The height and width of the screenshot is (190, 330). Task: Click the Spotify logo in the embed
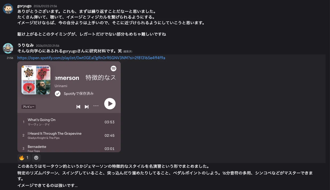tap(114, 68)
